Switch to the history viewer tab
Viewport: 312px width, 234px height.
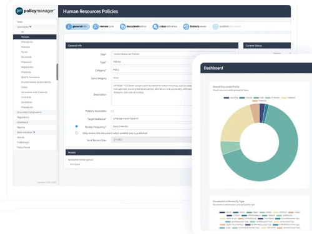[195, 26]
